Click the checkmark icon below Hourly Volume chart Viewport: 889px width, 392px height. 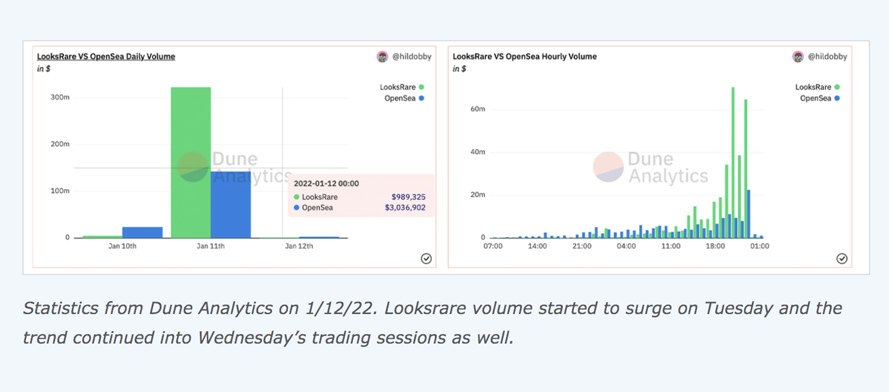842,259
